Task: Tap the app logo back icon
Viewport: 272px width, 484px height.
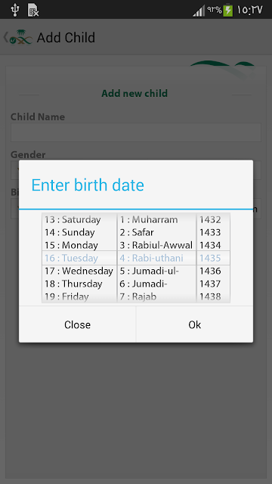Action: (18, 37)
